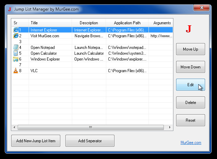Select the 'Windows Explorer' row

92,59
